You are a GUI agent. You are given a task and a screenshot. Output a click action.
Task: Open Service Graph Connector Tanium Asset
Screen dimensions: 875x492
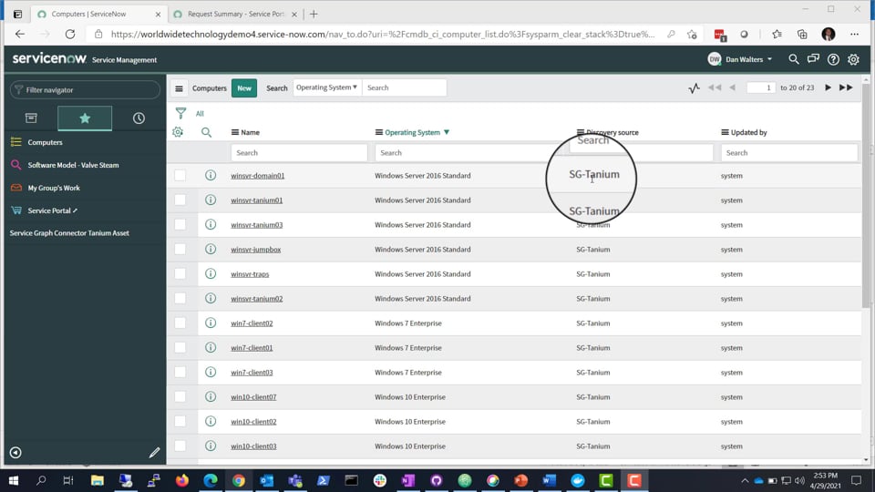69,233
